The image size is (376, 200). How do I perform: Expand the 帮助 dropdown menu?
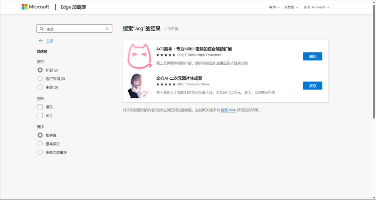click(x=274, y=7)
